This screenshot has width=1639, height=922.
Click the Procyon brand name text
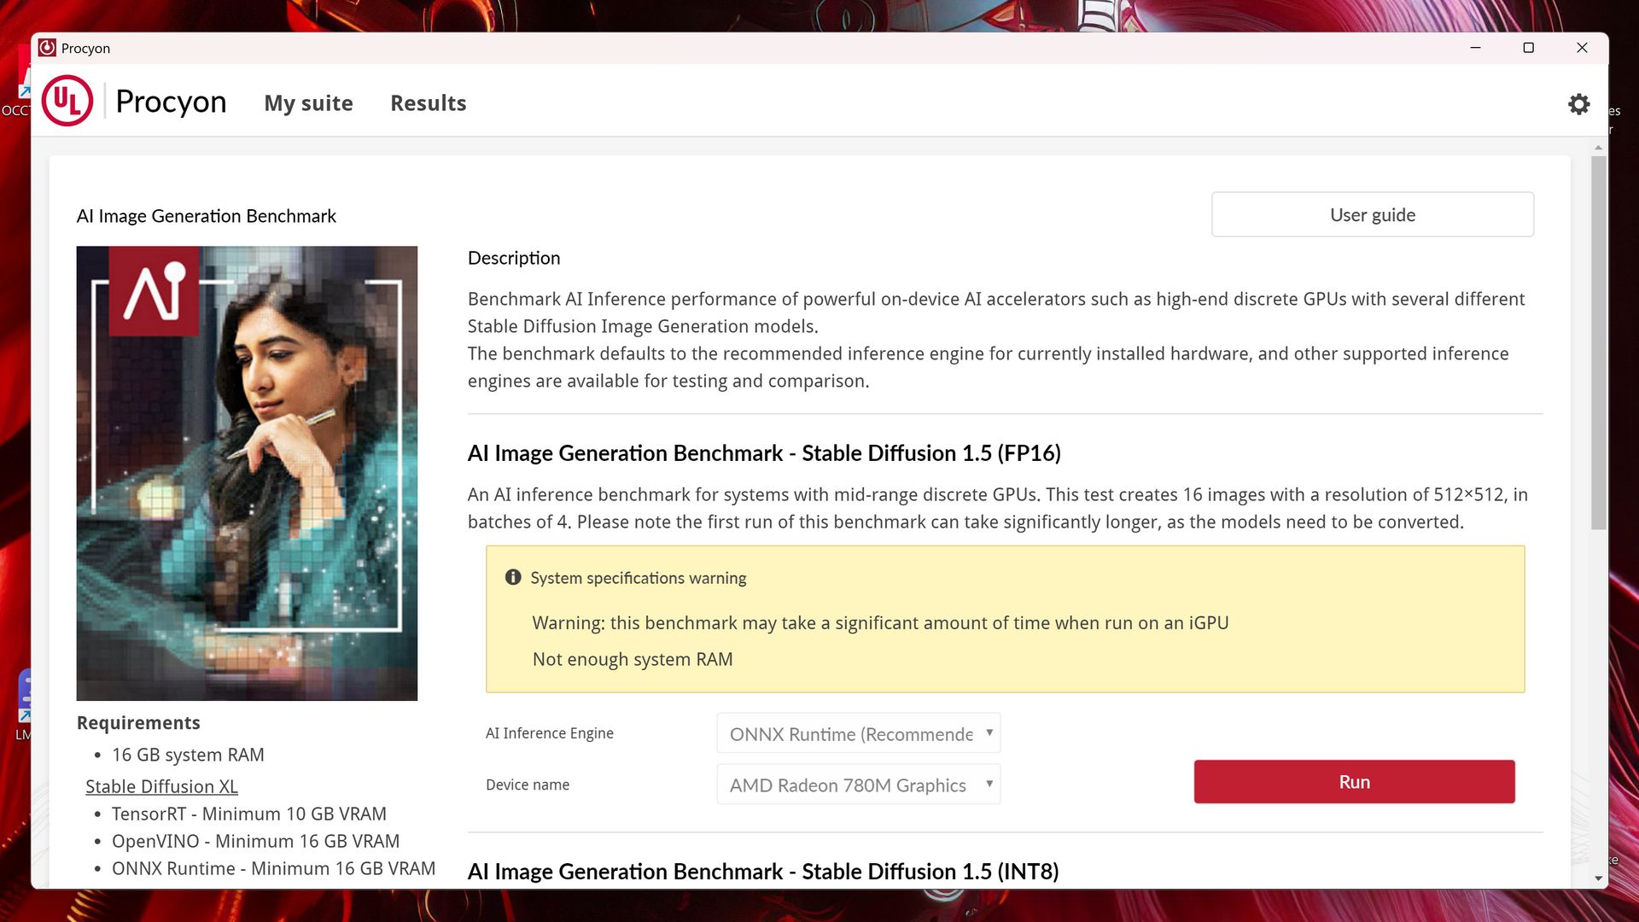tap(171, 102)
